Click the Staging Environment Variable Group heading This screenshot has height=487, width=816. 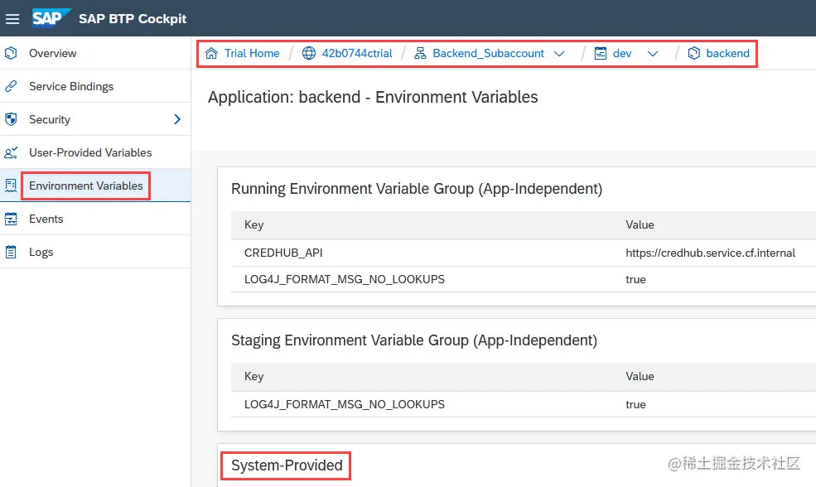click(413, 340)
